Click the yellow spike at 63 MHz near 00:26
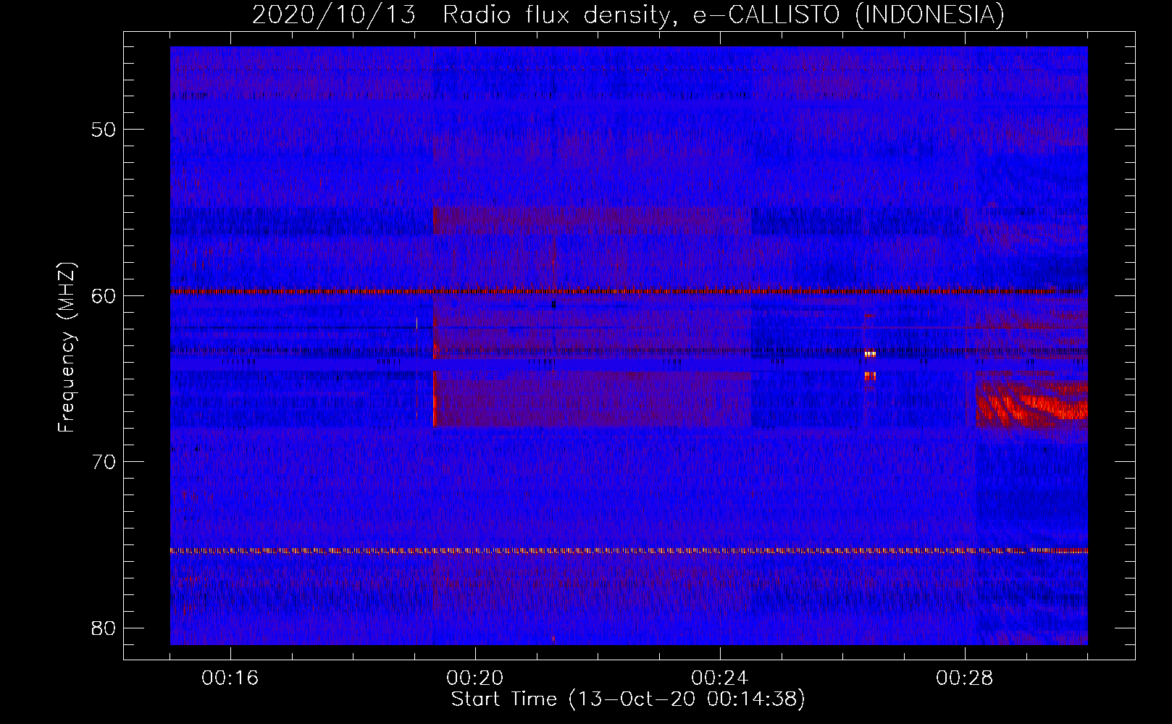This screenshot has height=724, width=1172. coord(870,354)
